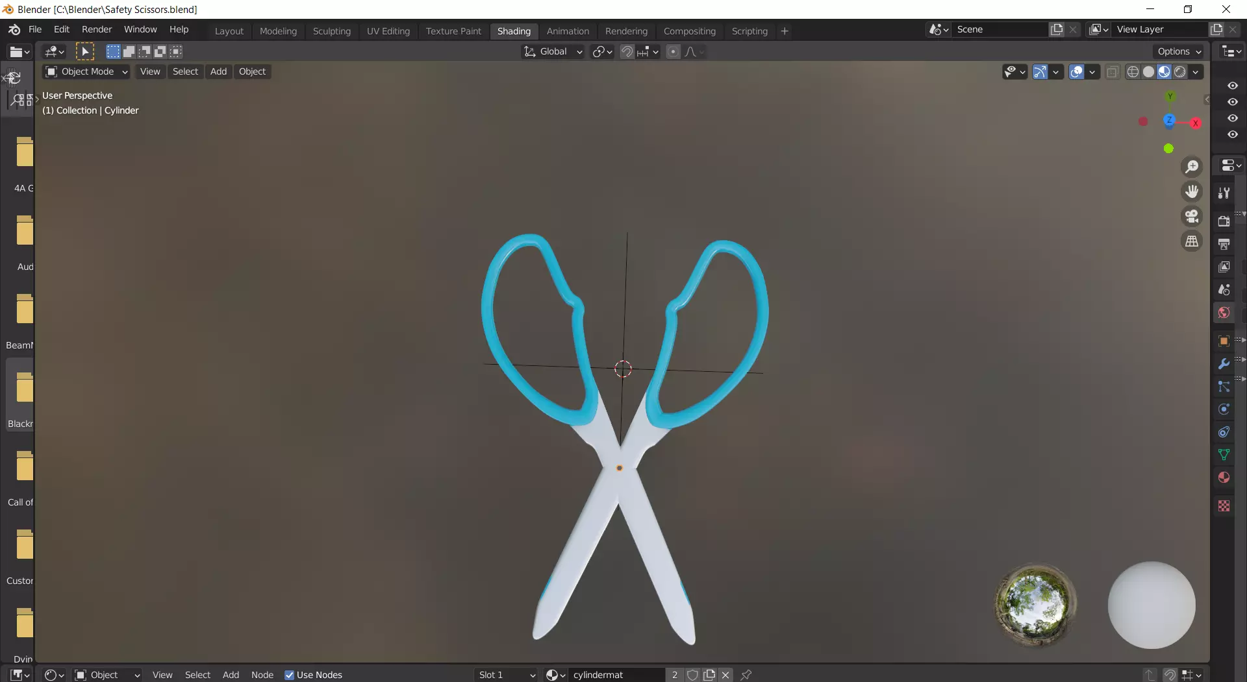Viewport: 1247px width, 682px height.
Task: Click the Set new selection mode icon
Action: pos(113,51)
